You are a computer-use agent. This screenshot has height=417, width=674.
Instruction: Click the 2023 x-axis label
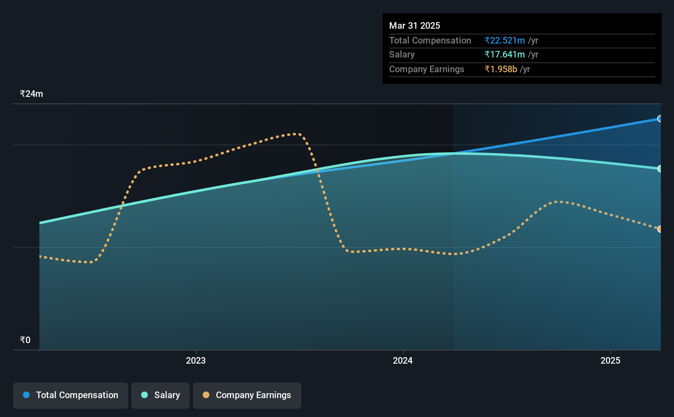pyautogui.click(x=196, y=360)
